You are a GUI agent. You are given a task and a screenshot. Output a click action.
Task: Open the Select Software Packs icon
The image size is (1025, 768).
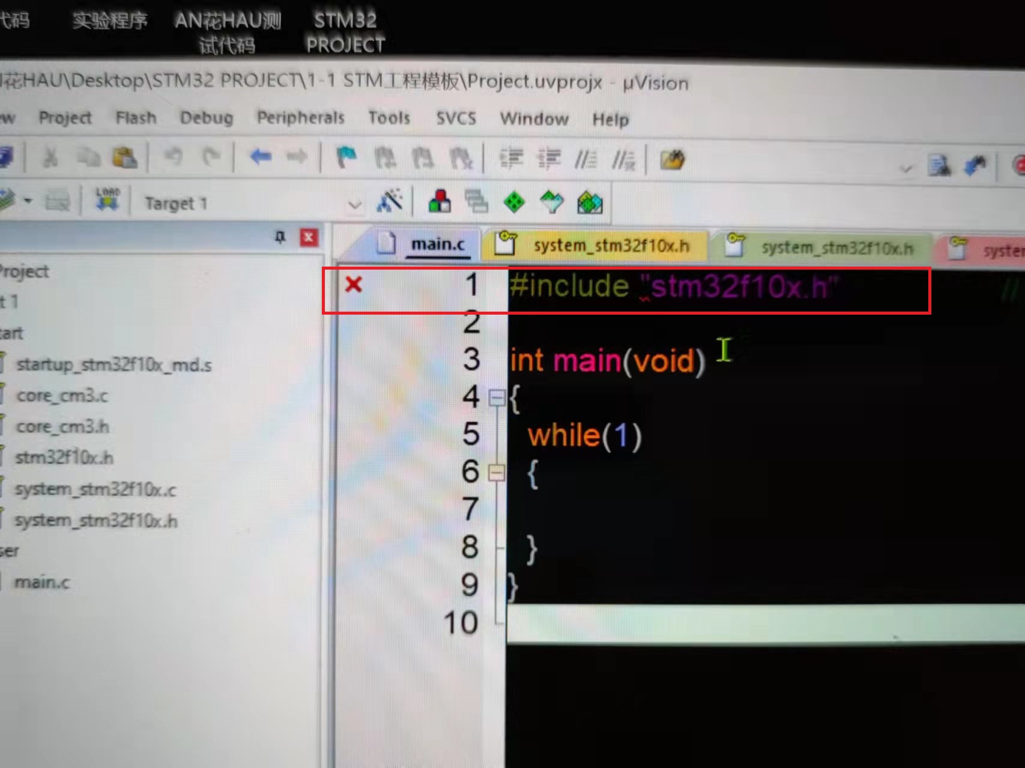(552, 203)
